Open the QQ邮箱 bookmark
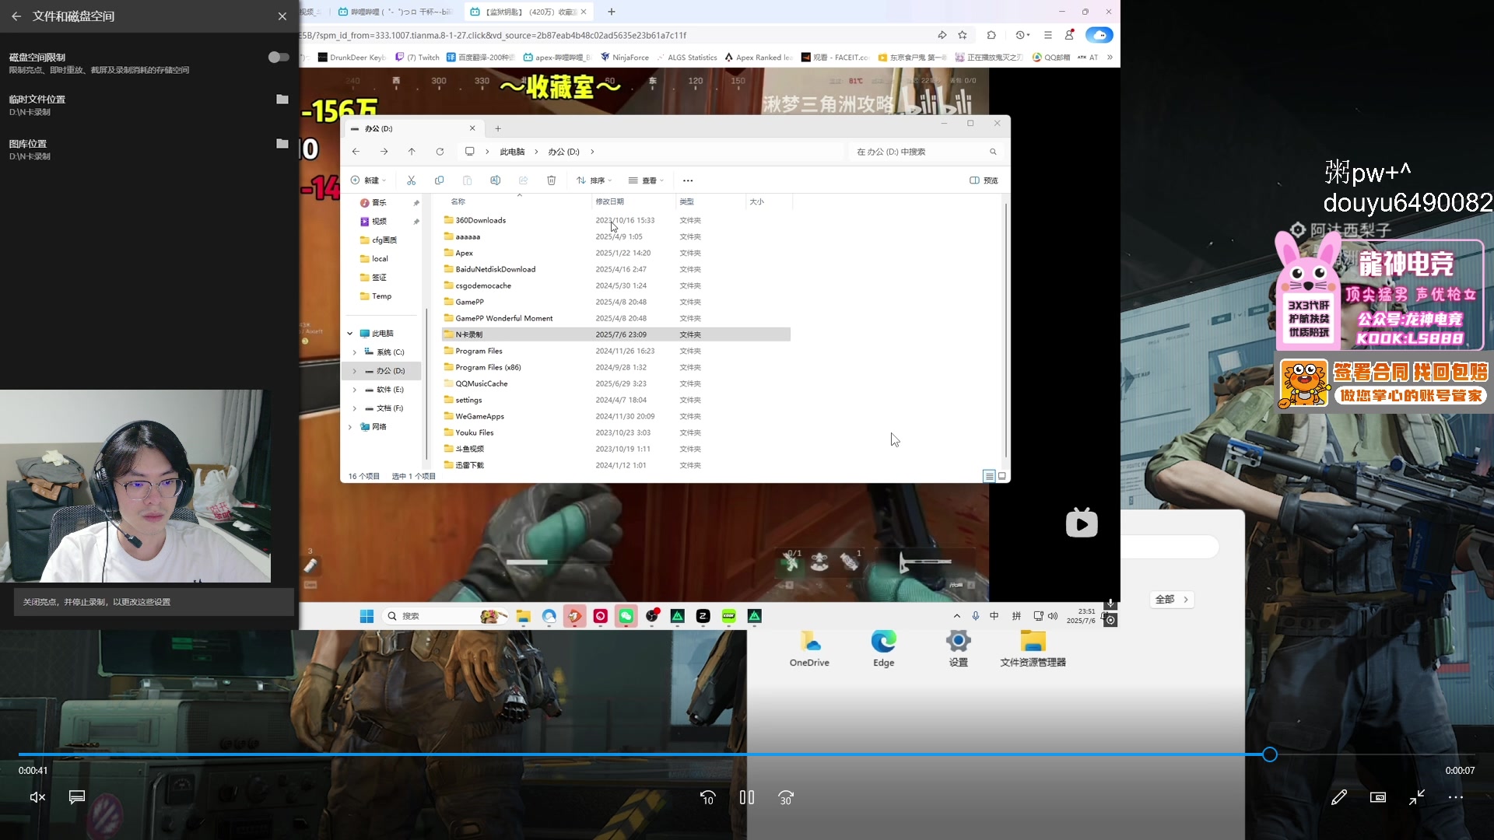The height and width of the screenshot is (840, 1494). pos(1051,57)
